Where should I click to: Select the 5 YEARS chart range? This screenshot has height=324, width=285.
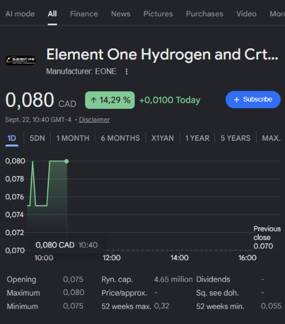click(235, 138)
